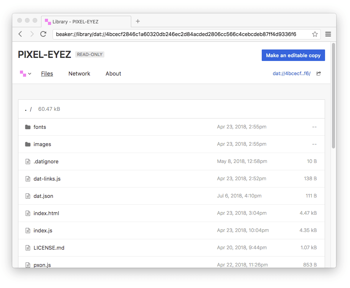Click the dat-links.js file icon
This screenshot has height=288, width=350.
(x=28, y=179)
